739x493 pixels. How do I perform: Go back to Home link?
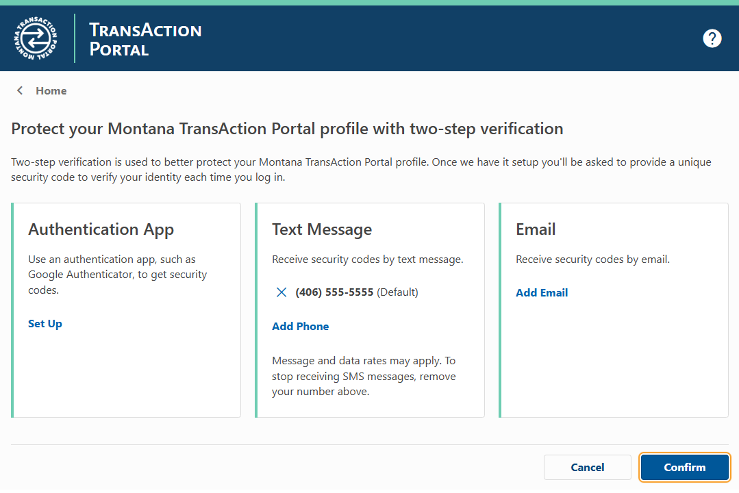click(51, 90)
